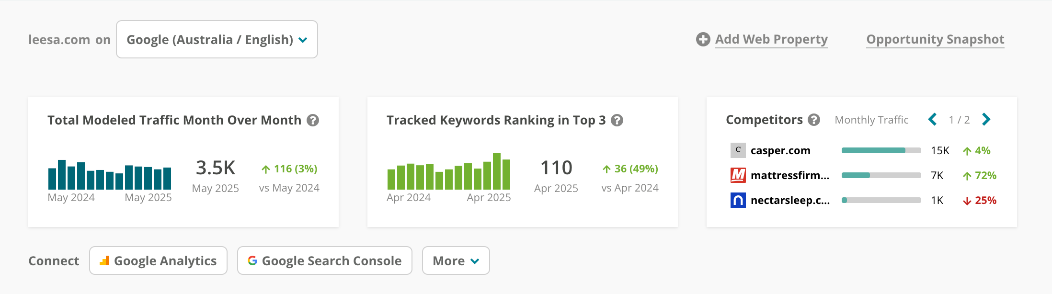Open the Add Web Property link

[771, 39]
